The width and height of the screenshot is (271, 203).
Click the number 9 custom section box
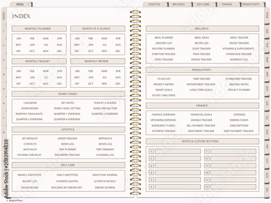pyautogui.click(x=207, y=166)
